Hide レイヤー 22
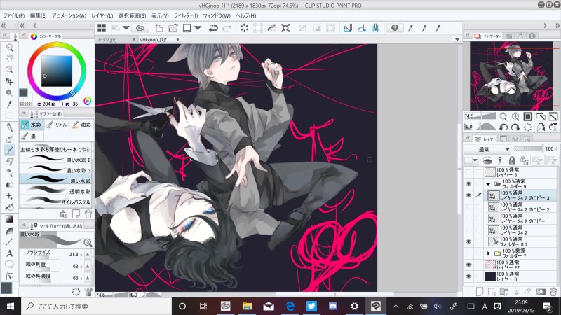The image size is (561, 315). [x=468, y=265]
